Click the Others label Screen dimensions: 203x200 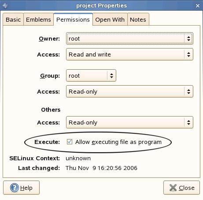(51, 110)
